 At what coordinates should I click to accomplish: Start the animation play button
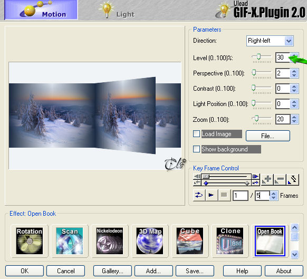(211, 195)
